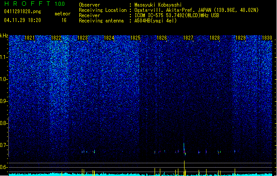Click the 'Observer' field label
The width and height of the screenshot is (277, 176).
tap(89, 5)
